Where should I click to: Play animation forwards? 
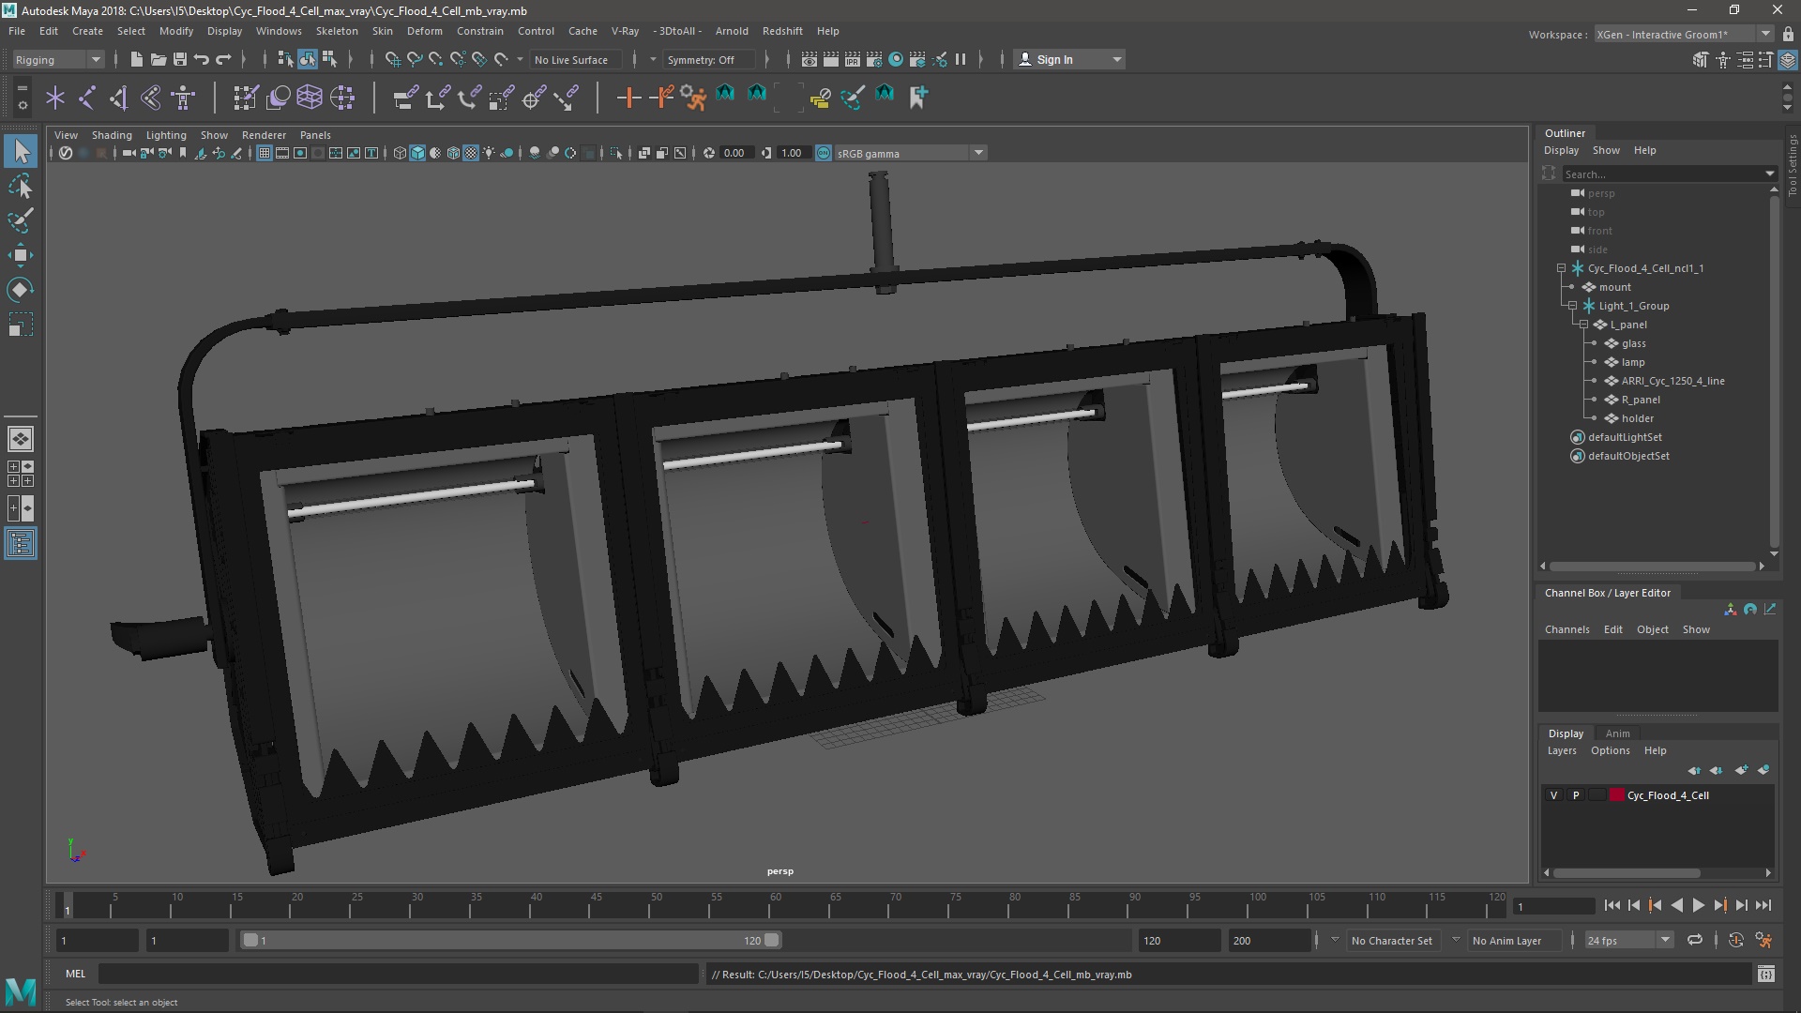click(x=1698, y=905)
